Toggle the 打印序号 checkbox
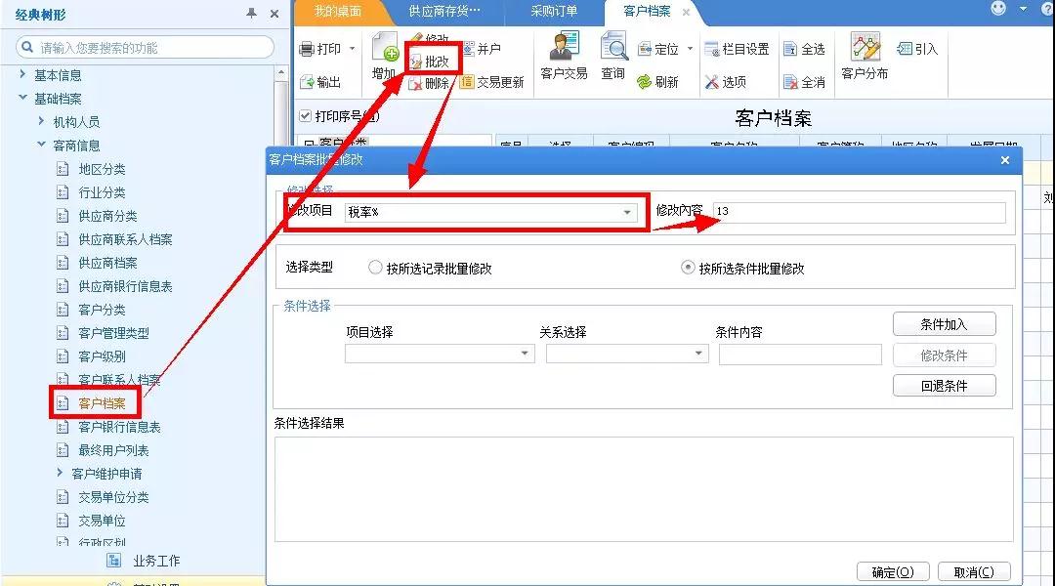1055x586 pixels. point(306,116)
